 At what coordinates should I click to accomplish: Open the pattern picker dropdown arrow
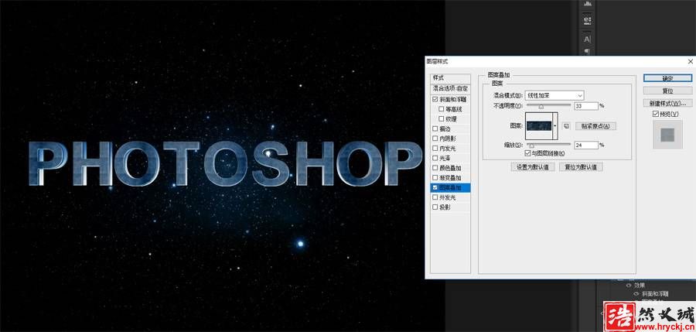(x=554, y=126)
